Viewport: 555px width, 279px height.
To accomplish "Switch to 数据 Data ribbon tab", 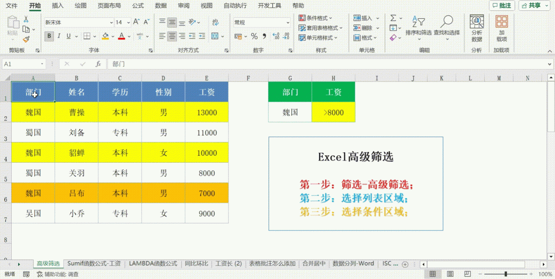I will pyautogui.click(x=161, y=6).
